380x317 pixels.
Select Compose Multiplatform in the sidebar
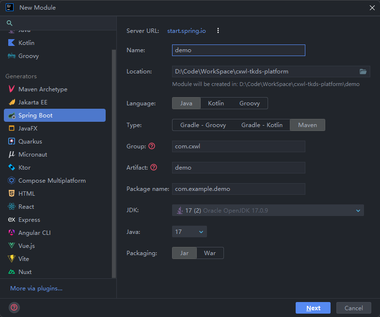tap(52, 181)
